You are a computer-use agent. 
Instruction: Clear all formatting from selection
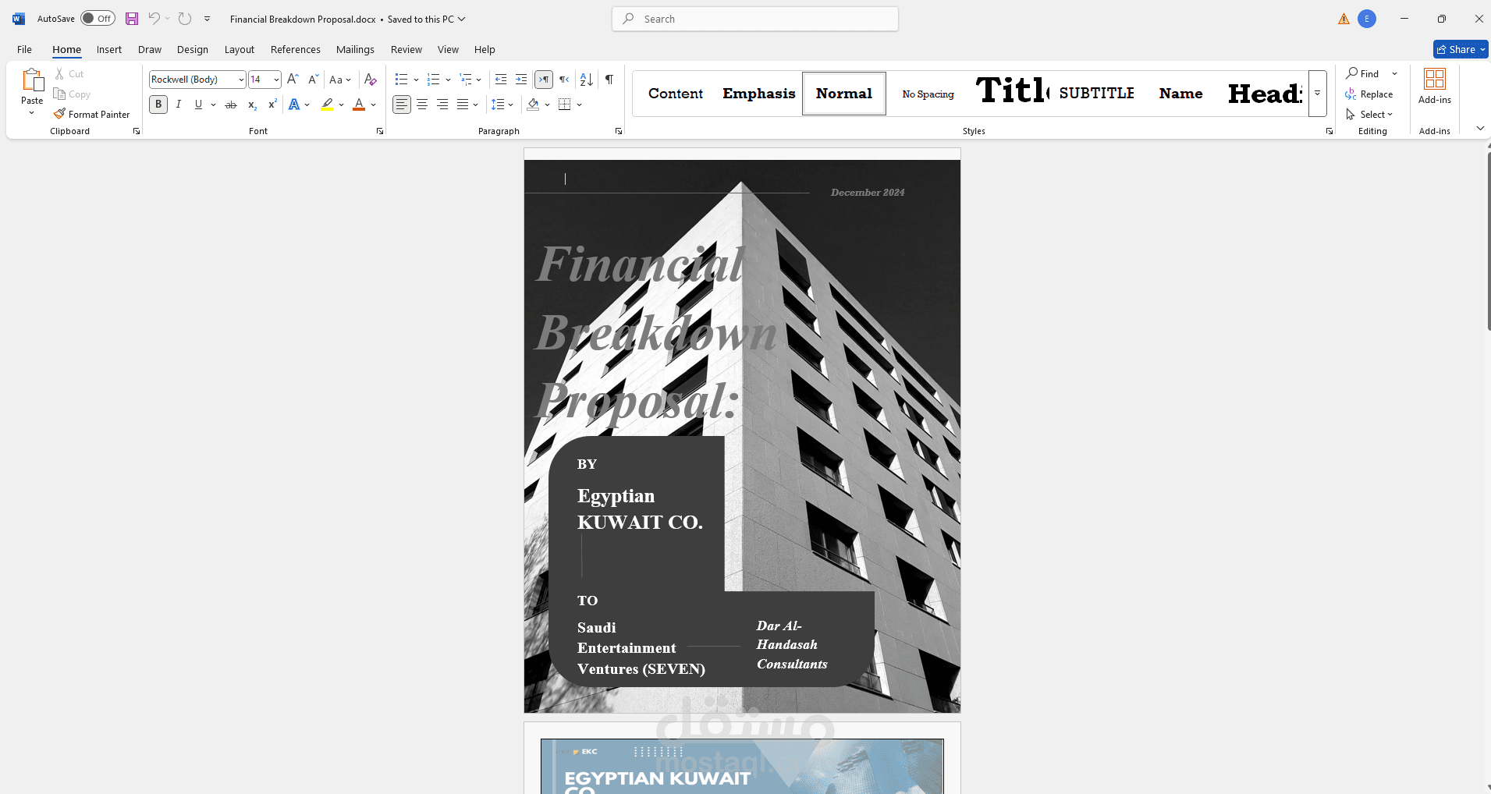(371, 79)
